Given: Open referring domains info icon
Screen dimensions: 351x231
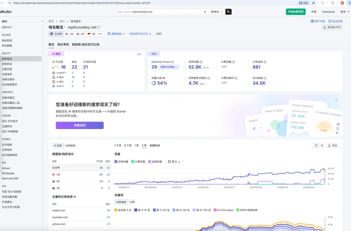Looking at the screenshot, I should pyautogui.click(x=265, y=62).
